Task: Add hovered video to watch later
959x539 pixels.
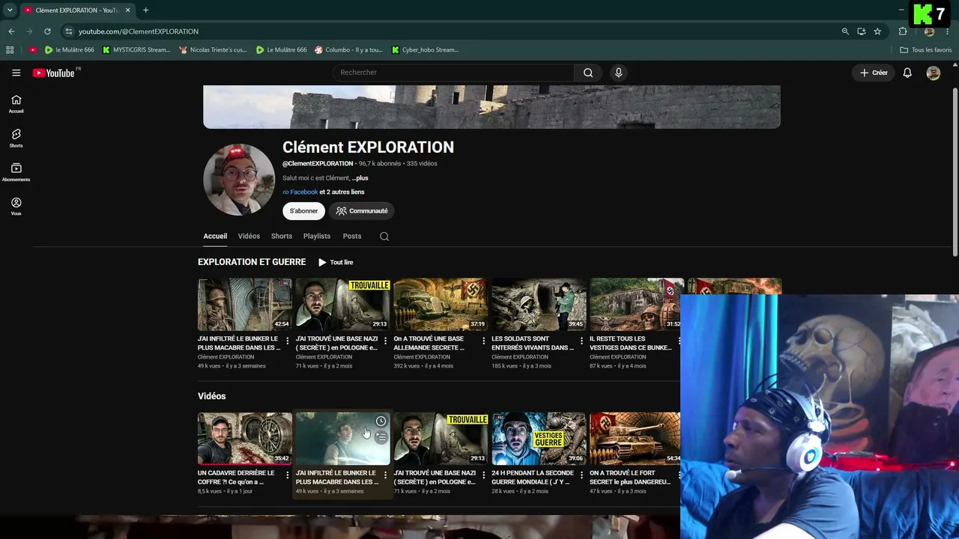Action: click(381, 421)
